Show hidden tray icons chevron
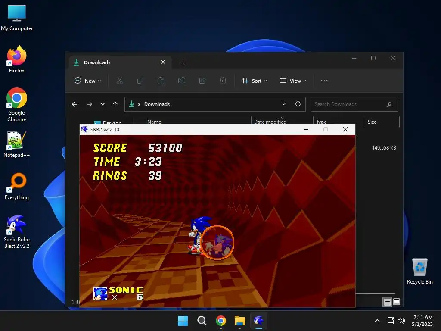Image resolution: width=441 pixels, height=331 pixels. coord(377,321)
